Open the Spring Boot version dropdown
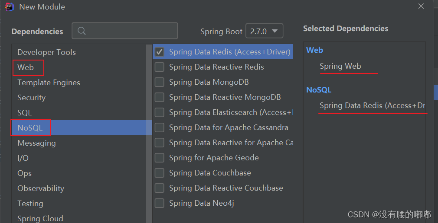The height and width of the screenshot is (223, 438). click(x=264, y=31)
